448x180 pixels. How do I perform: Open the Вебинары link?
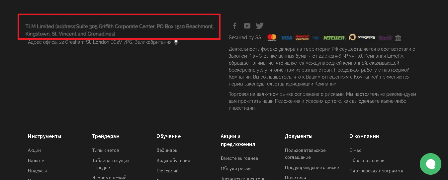click(x=167, y=150)
